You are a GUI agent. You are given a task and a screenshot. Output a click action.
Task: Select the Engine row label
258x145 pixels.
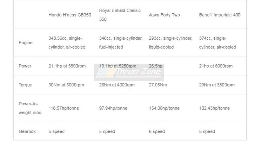25,43
